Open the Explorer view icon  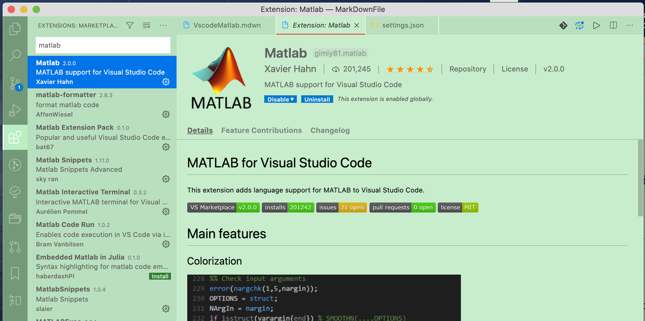(15, 28)
